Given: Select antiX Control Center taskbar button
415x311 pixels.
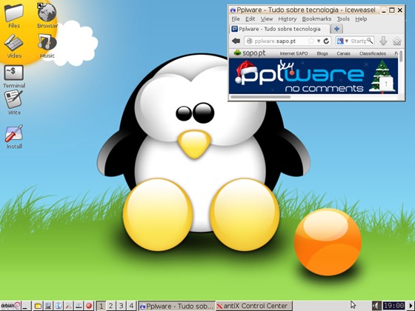Looking at the screenshot, I should tap(254, 306).
